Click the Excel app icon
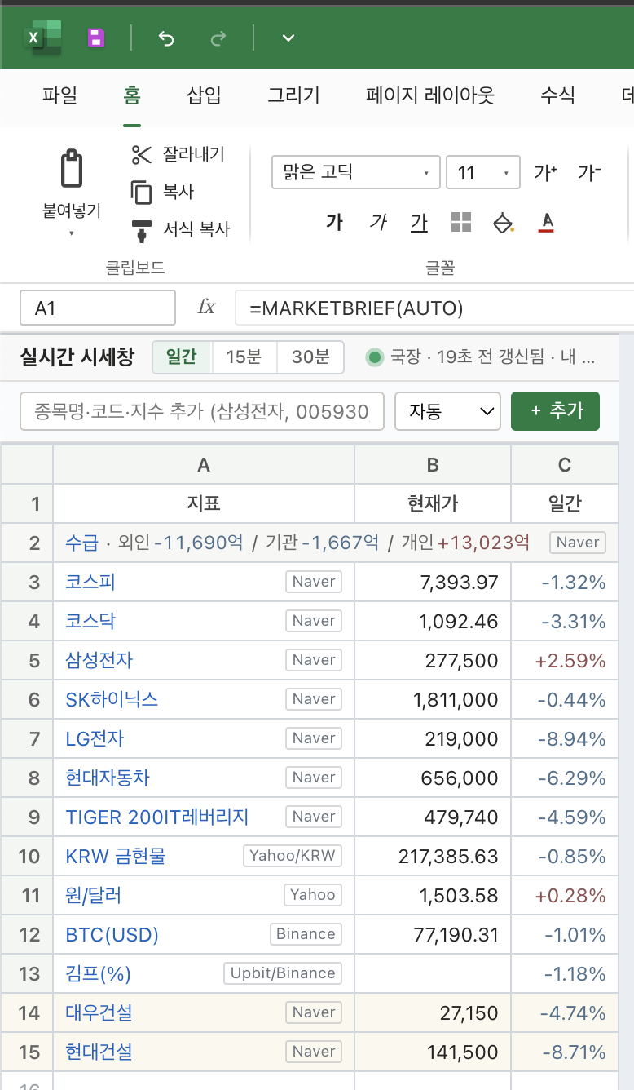 [45, 38]
